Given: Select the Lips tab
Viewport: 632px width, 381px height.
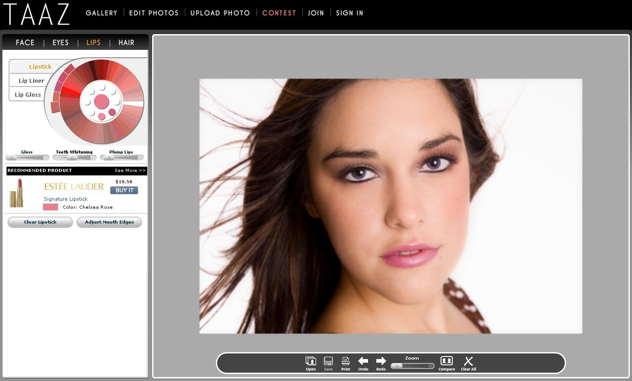Looking at the screenshot, I should pyautogui.click(x=94, y=42).
